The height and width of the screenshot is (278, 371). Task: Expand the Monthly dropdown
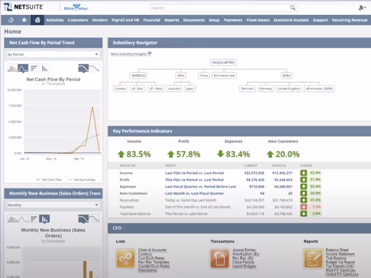53,205
